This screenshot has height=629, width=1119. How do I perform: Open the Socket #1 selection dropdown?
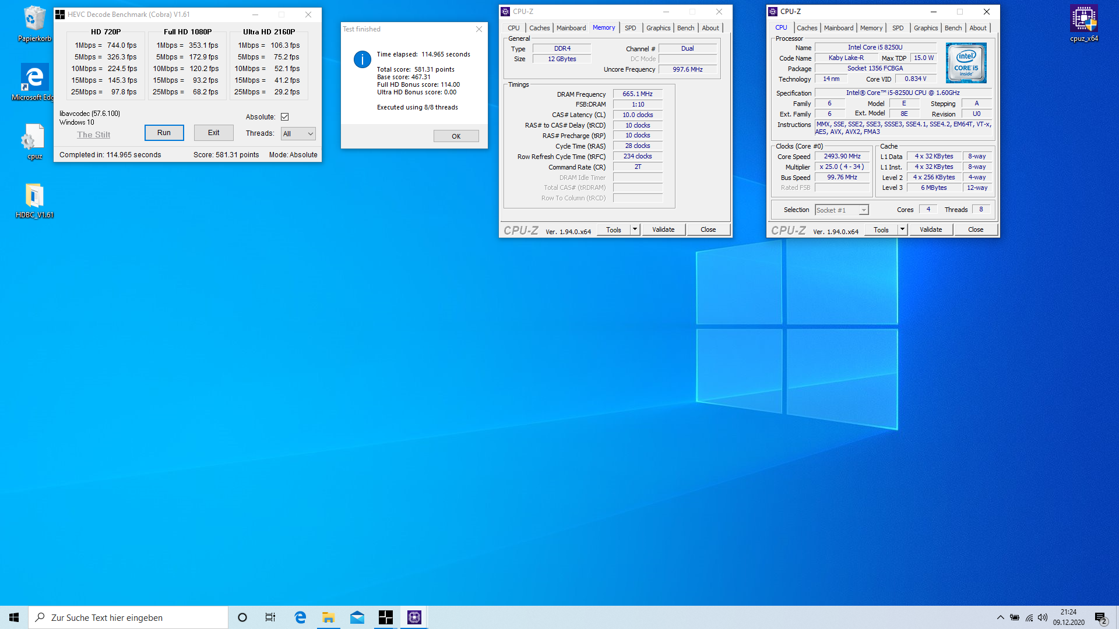click(x=842, y=210)
